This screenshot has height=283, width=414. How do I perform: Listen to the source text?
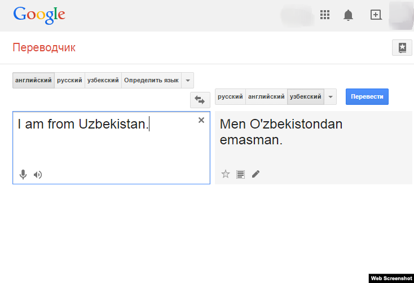coord(38,175)
